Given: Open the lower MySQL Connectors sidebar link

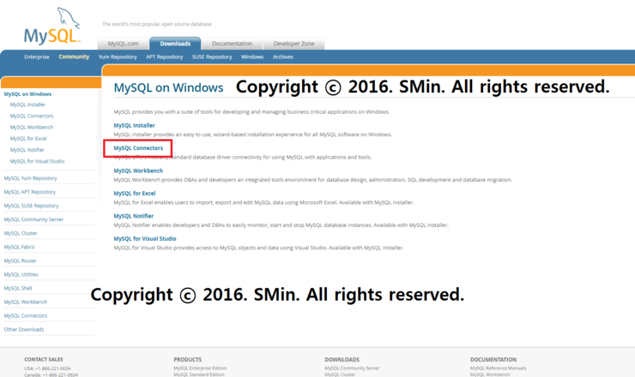Looking at the screenshot, I should [26, 315].
